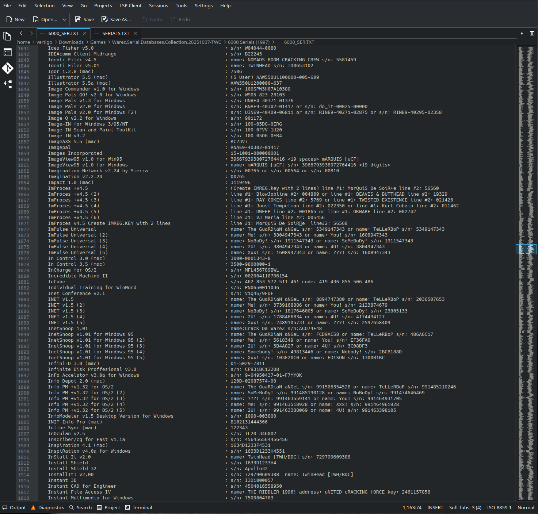Toggle the Project panel
This screenshot has width=538, height=514.
point(108,507)
